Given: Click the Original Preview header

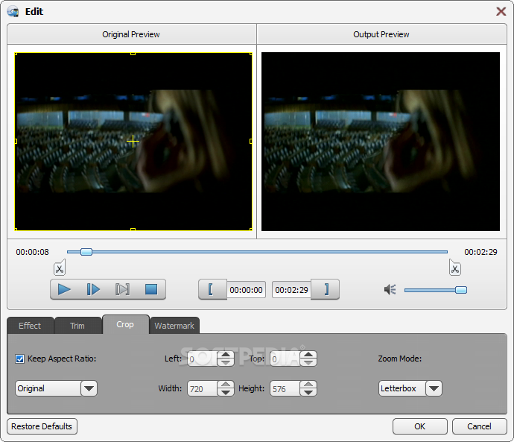Looking at the screenshot, I should (131, 34).
